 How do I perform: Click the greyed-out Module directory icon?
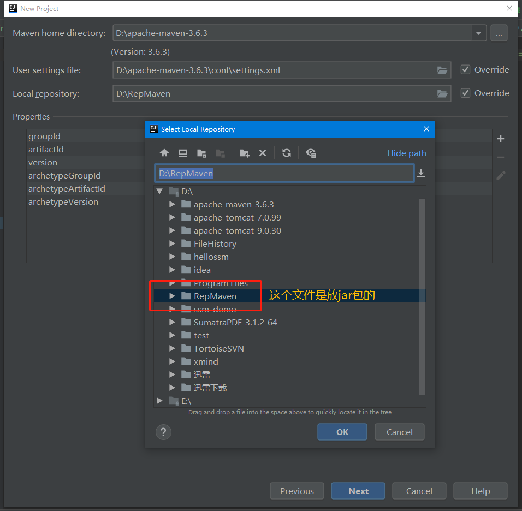(220, 153)
